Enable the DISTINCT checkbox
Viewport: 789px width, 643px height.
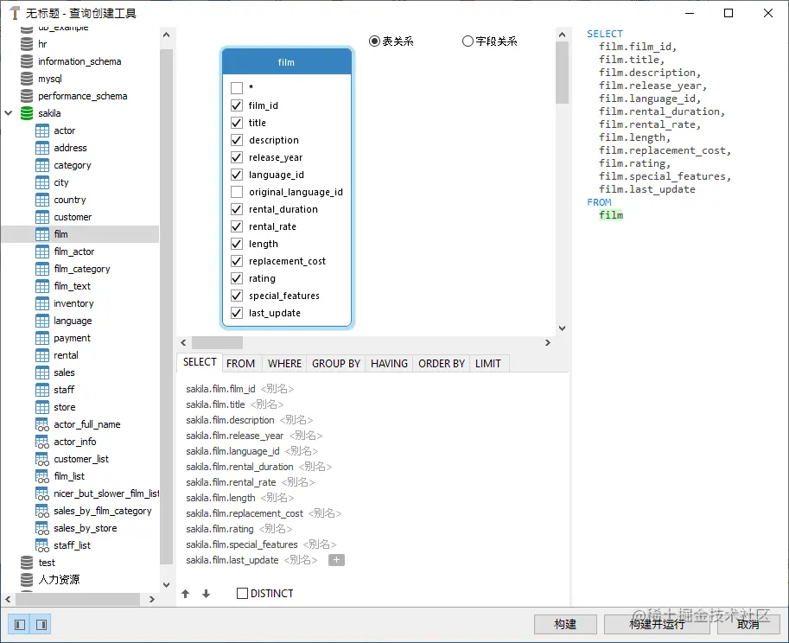242,593
